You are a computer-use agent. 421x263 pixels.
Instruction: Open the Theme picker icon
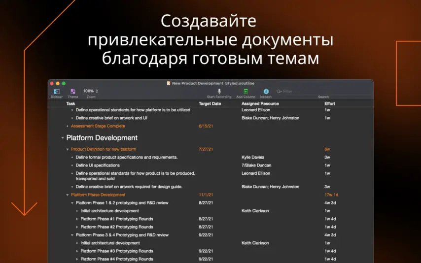coord(73,92)
